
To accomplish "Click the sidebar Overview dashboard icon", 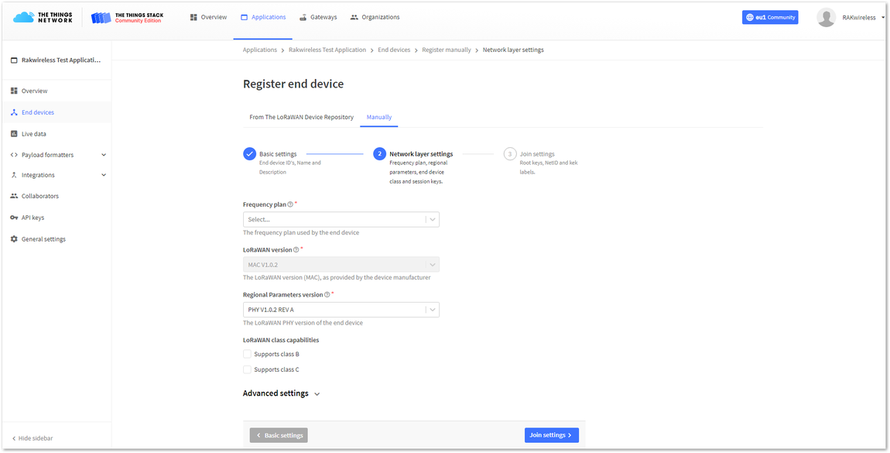I will 14,91.
